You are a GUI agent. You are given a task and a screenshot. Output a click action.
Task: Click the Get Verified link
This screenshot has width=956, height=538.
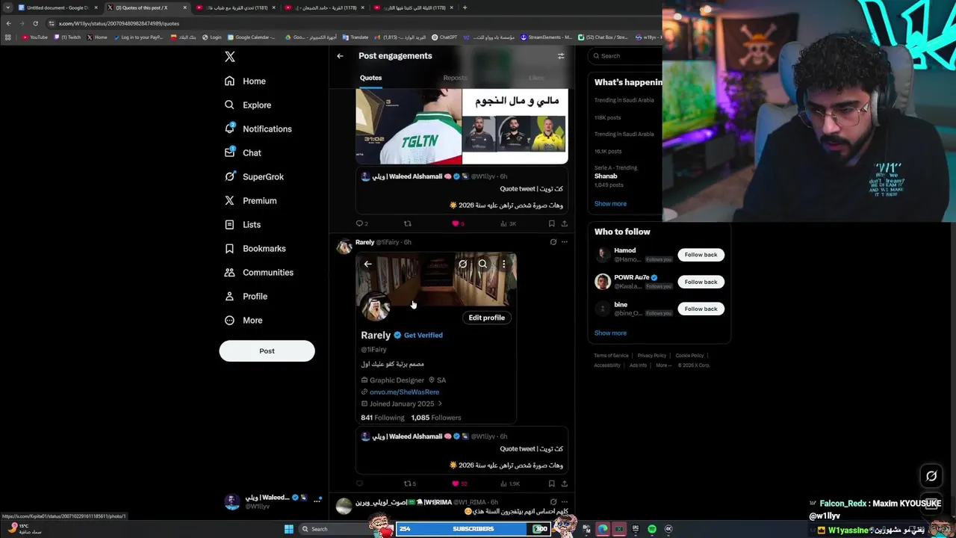pos(423,336)
